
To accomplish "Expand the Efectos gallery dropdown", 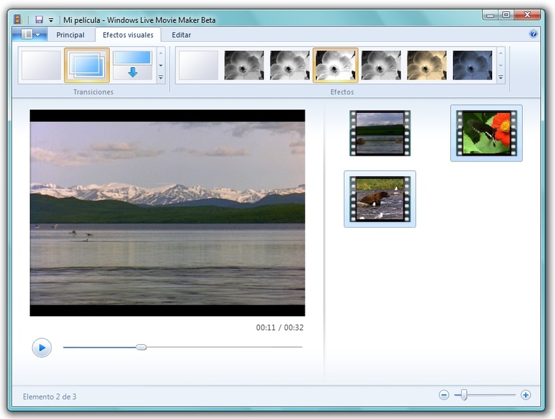I will click(500, 78).
